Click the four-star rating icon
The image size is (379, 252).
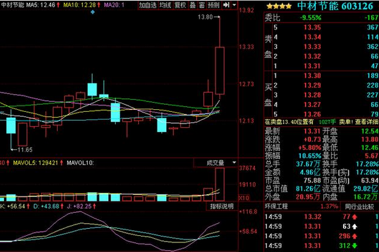(x=279, y=6)
